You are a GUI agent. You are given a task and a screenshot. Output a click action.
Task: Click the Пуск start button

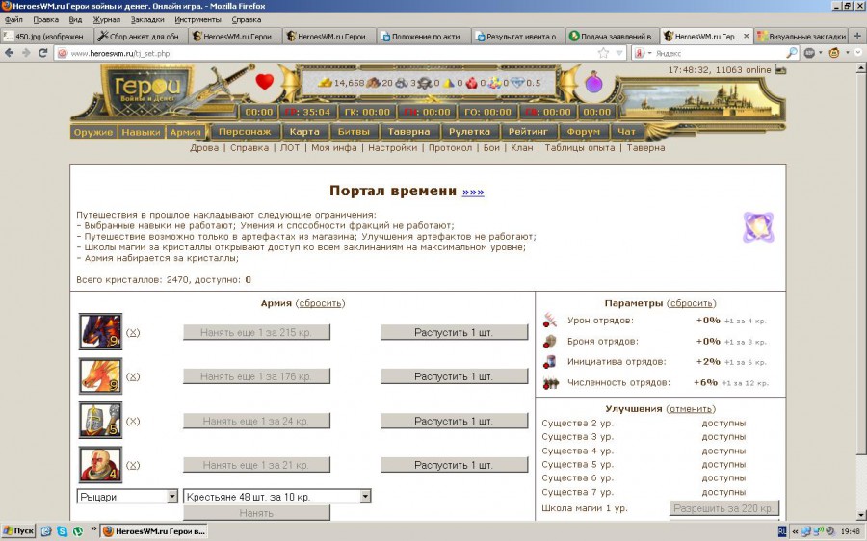(19, 530)
